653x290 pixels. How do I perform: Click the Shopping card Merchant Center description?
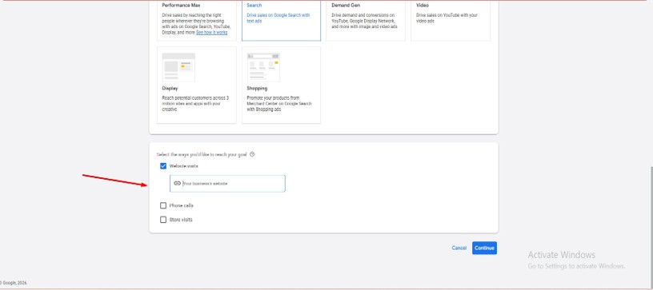279,104
